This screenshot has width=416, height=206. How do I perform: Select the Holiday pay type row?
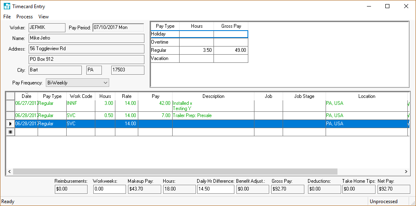[165, 34]
